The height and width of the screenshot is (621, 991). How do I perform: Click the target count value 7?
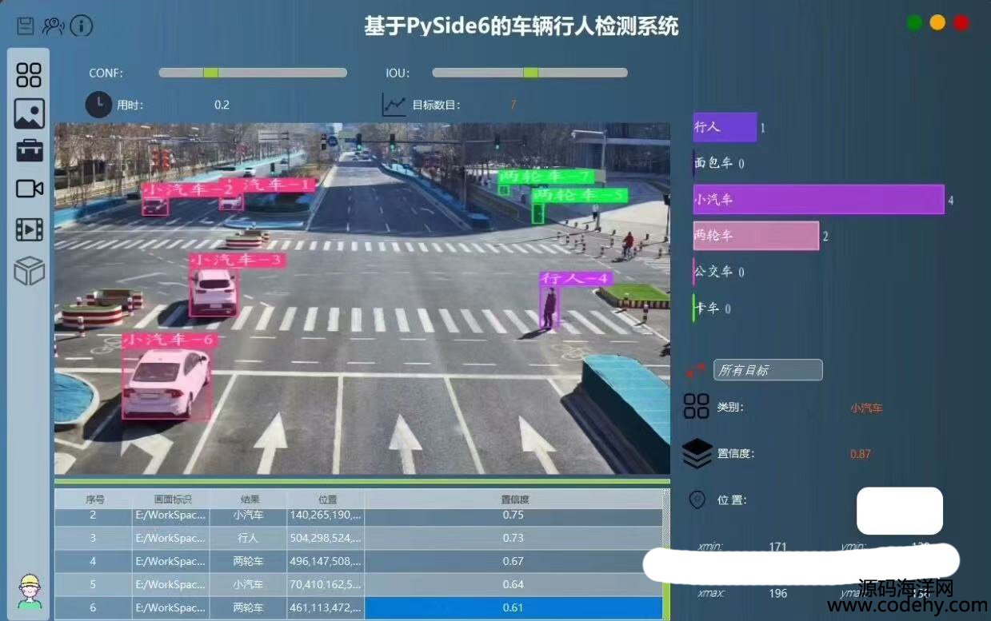click(513, 105)
